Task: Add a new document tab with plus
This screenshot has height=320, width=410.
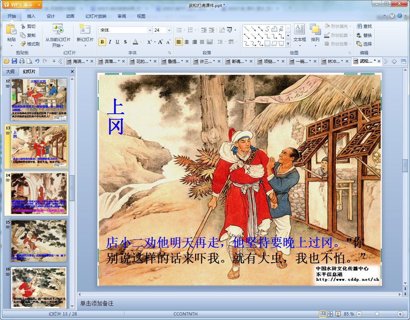Action: (394, 61)
